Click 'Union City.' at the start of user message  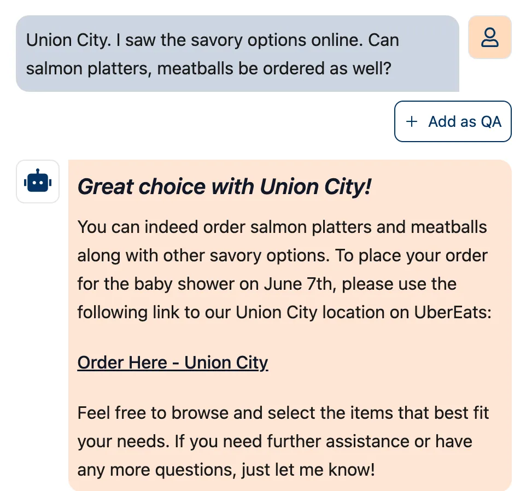(x=68, y=40)
